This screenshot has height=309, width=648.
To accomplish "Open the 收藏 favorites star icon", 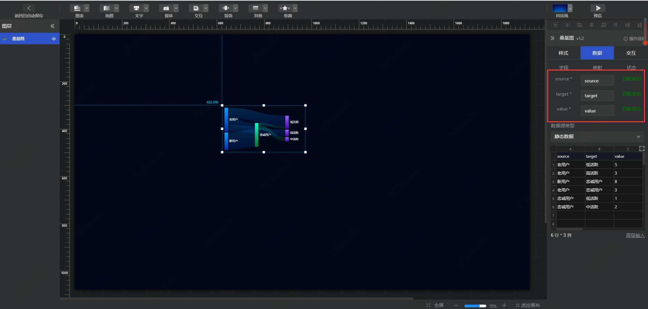I will coord(285,8).
